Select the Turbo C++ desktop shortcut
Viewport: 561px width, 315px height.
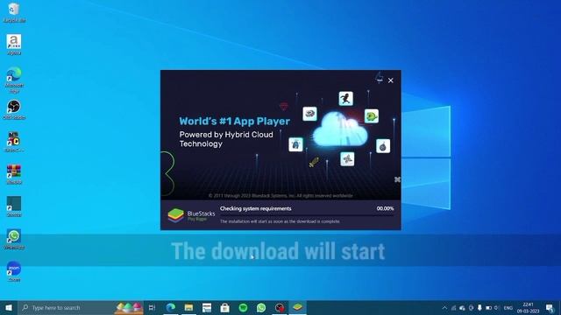click(14, 142)
